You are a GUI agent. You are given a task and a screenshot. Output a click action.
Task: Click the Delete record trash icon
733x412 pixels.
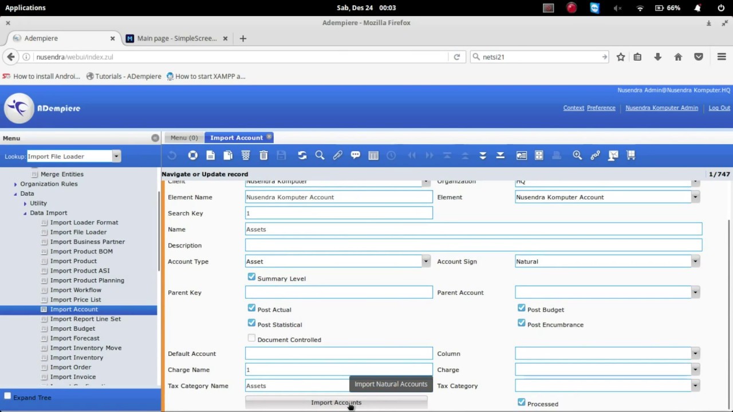coord(263,155)
